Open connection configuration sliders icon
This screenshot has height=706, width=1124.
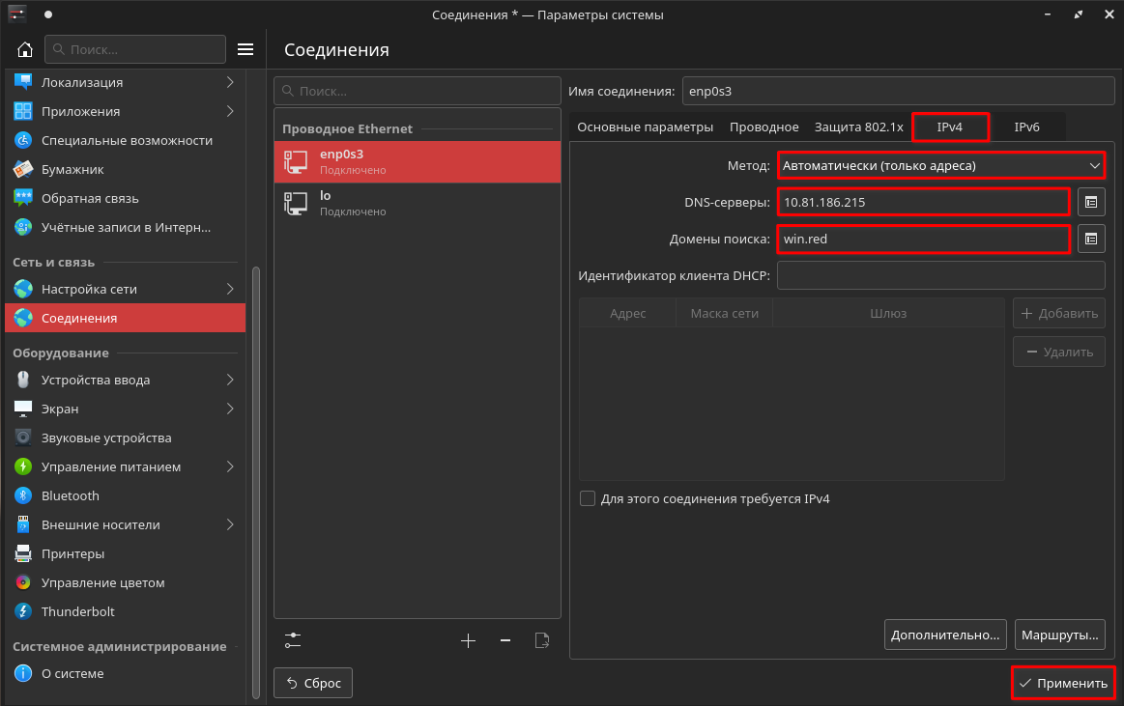pyautogui.click(x=294, y=640)
